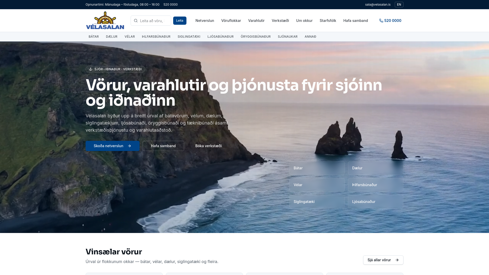The width and height of the screenshot is (489, 275).
Task: Open the Ljósabúnaður hero category card
Action: click(x=375, y=202)
